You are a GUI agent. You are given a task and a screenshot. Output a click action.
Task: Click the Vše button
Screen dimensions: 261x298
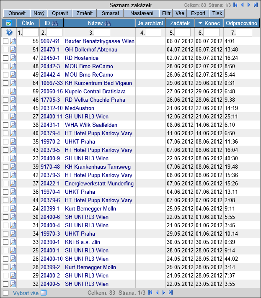point(180,13)
